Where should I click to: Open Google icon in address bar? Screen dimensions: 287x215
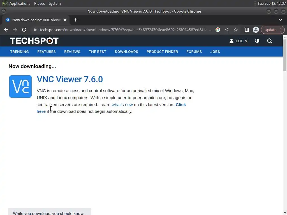coord(217,30)
